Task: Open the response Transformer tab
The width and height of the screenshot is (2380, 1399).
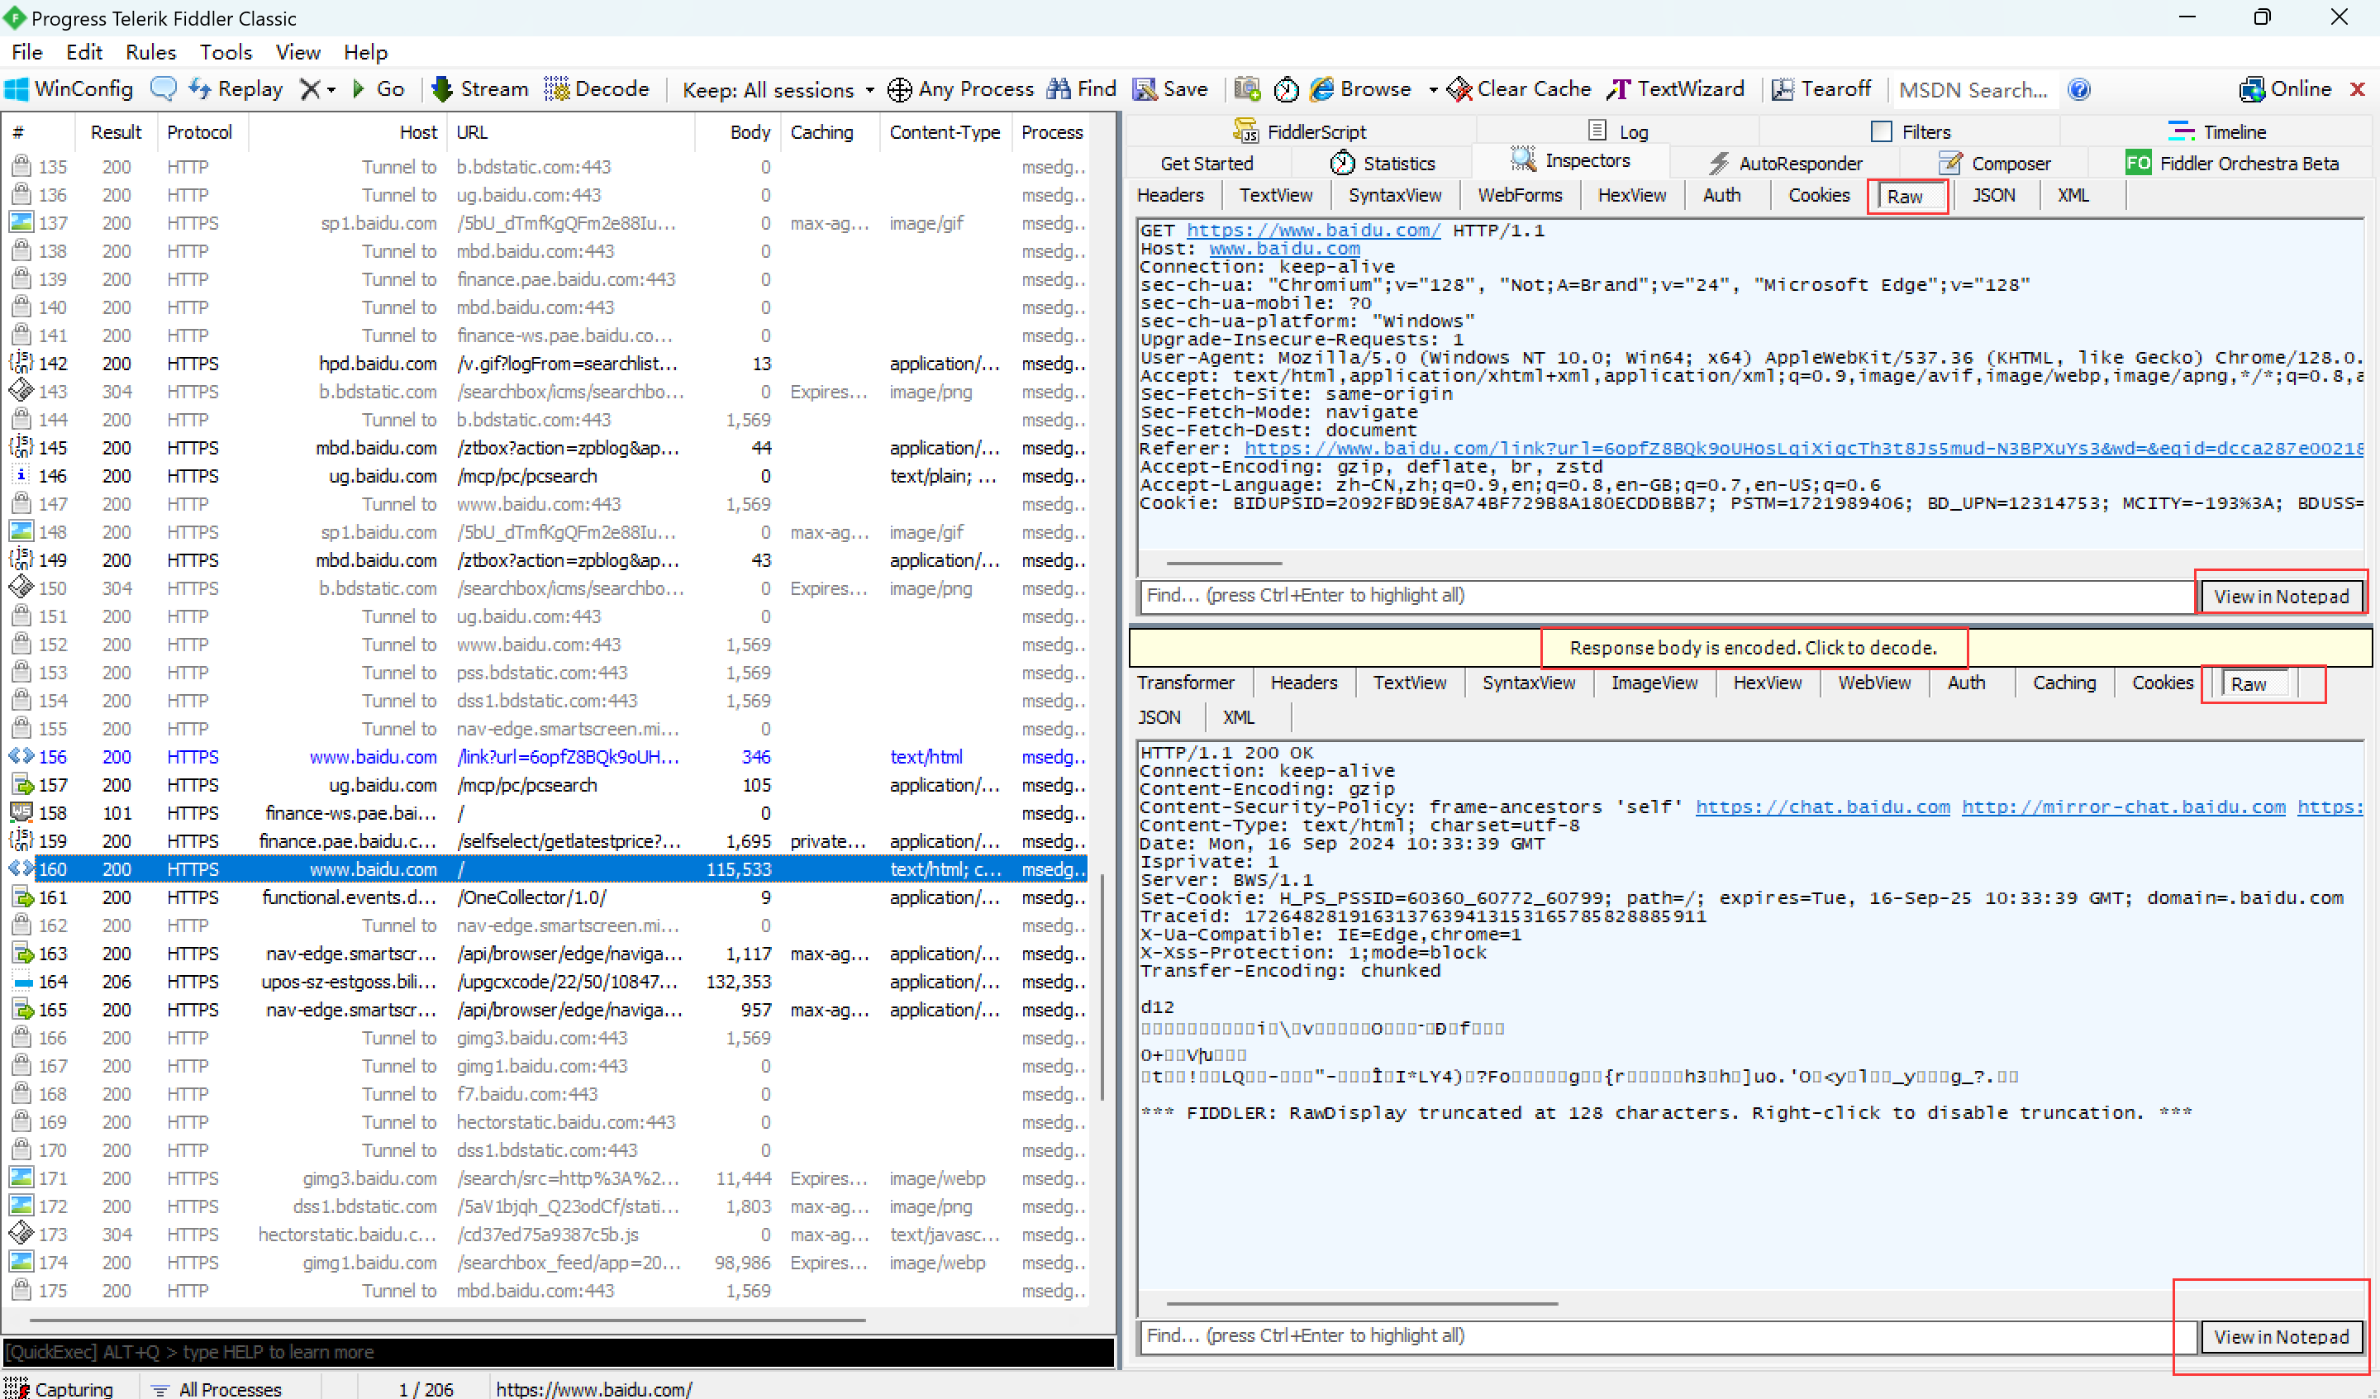Action: [1185, 683]
